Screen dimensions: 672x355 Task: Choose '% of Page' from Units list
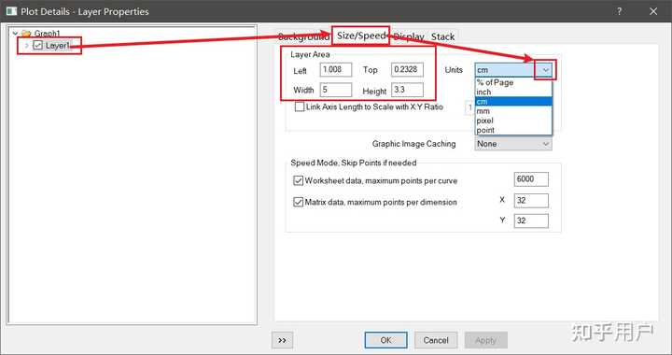(x=513, y=82)
